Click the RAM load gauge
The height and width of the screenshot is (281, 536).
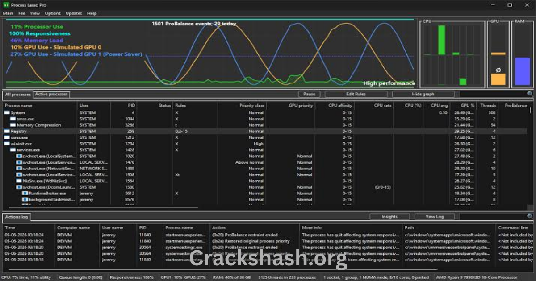pyautogui.click(x=522, y=54)
